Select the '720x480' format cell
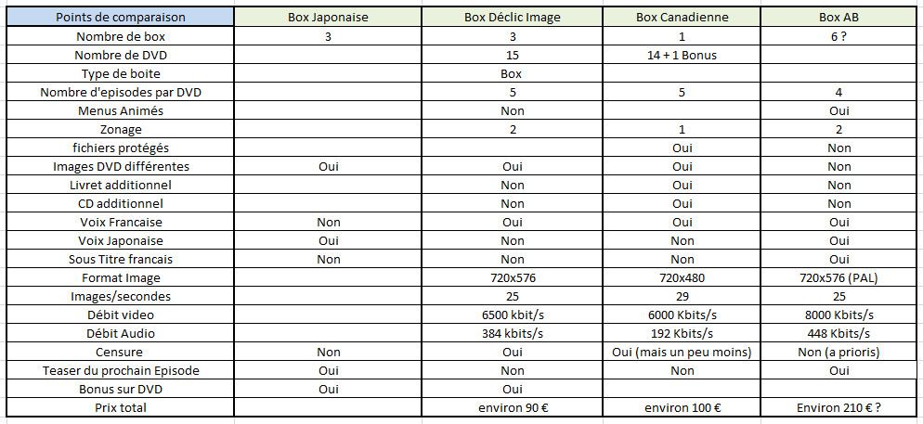 click(x=682, y=277)
